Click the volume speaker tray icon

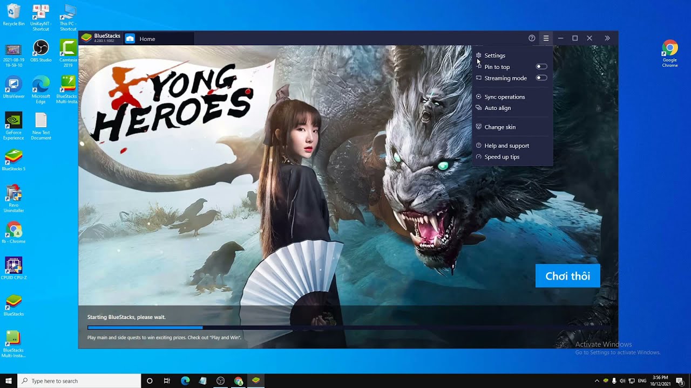pos(622,381)
